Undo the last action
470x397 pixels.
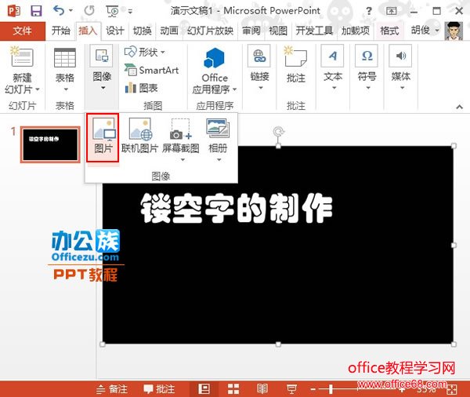click(x=58, y=11)
